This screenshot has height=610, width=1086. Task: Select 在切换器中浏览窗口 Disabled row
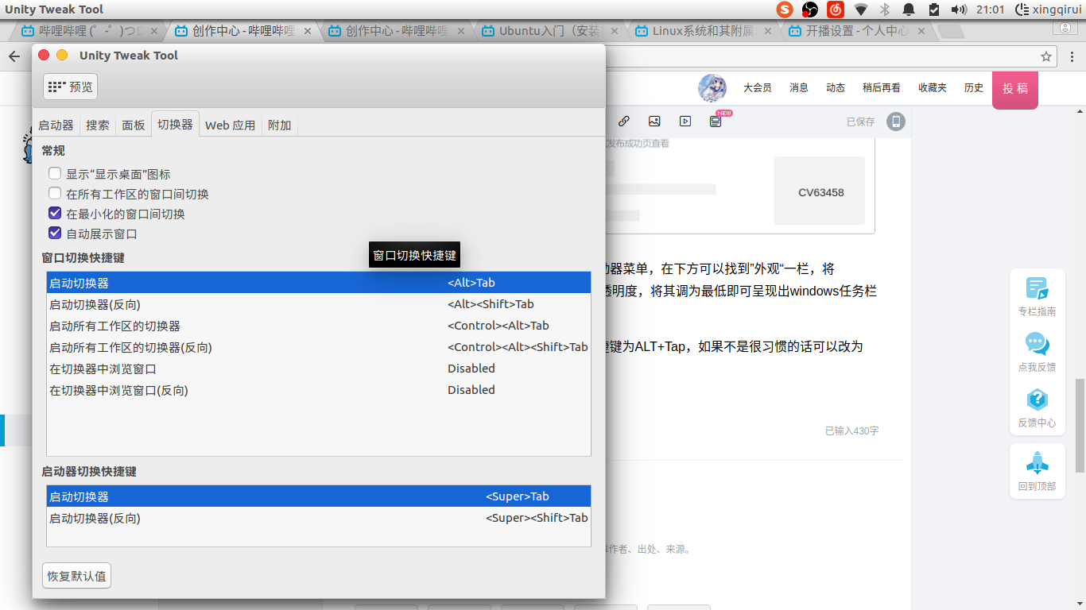[319, 369]
